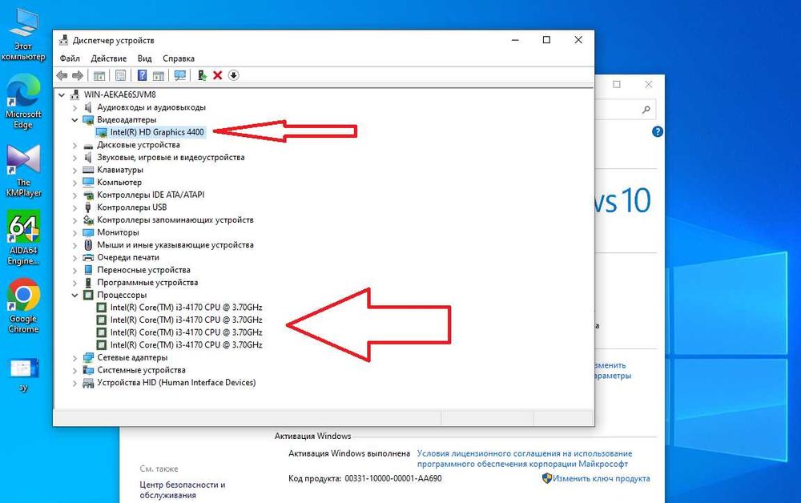Expand the Клавиатуры category
The width and height of the screenshot is (801, 503).
74,170
